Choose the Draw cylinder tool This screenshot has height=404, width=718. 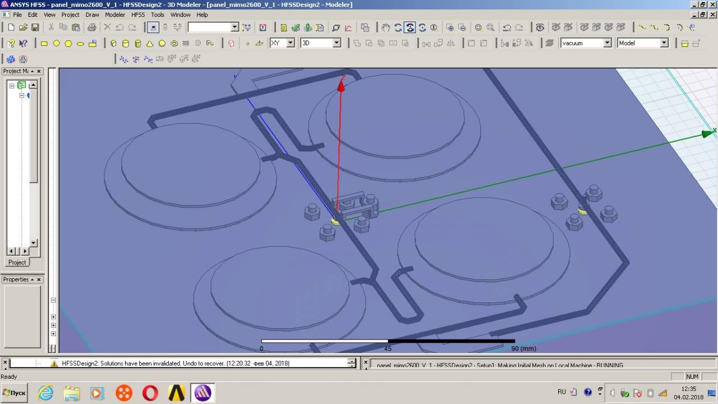tap(126, 43)
